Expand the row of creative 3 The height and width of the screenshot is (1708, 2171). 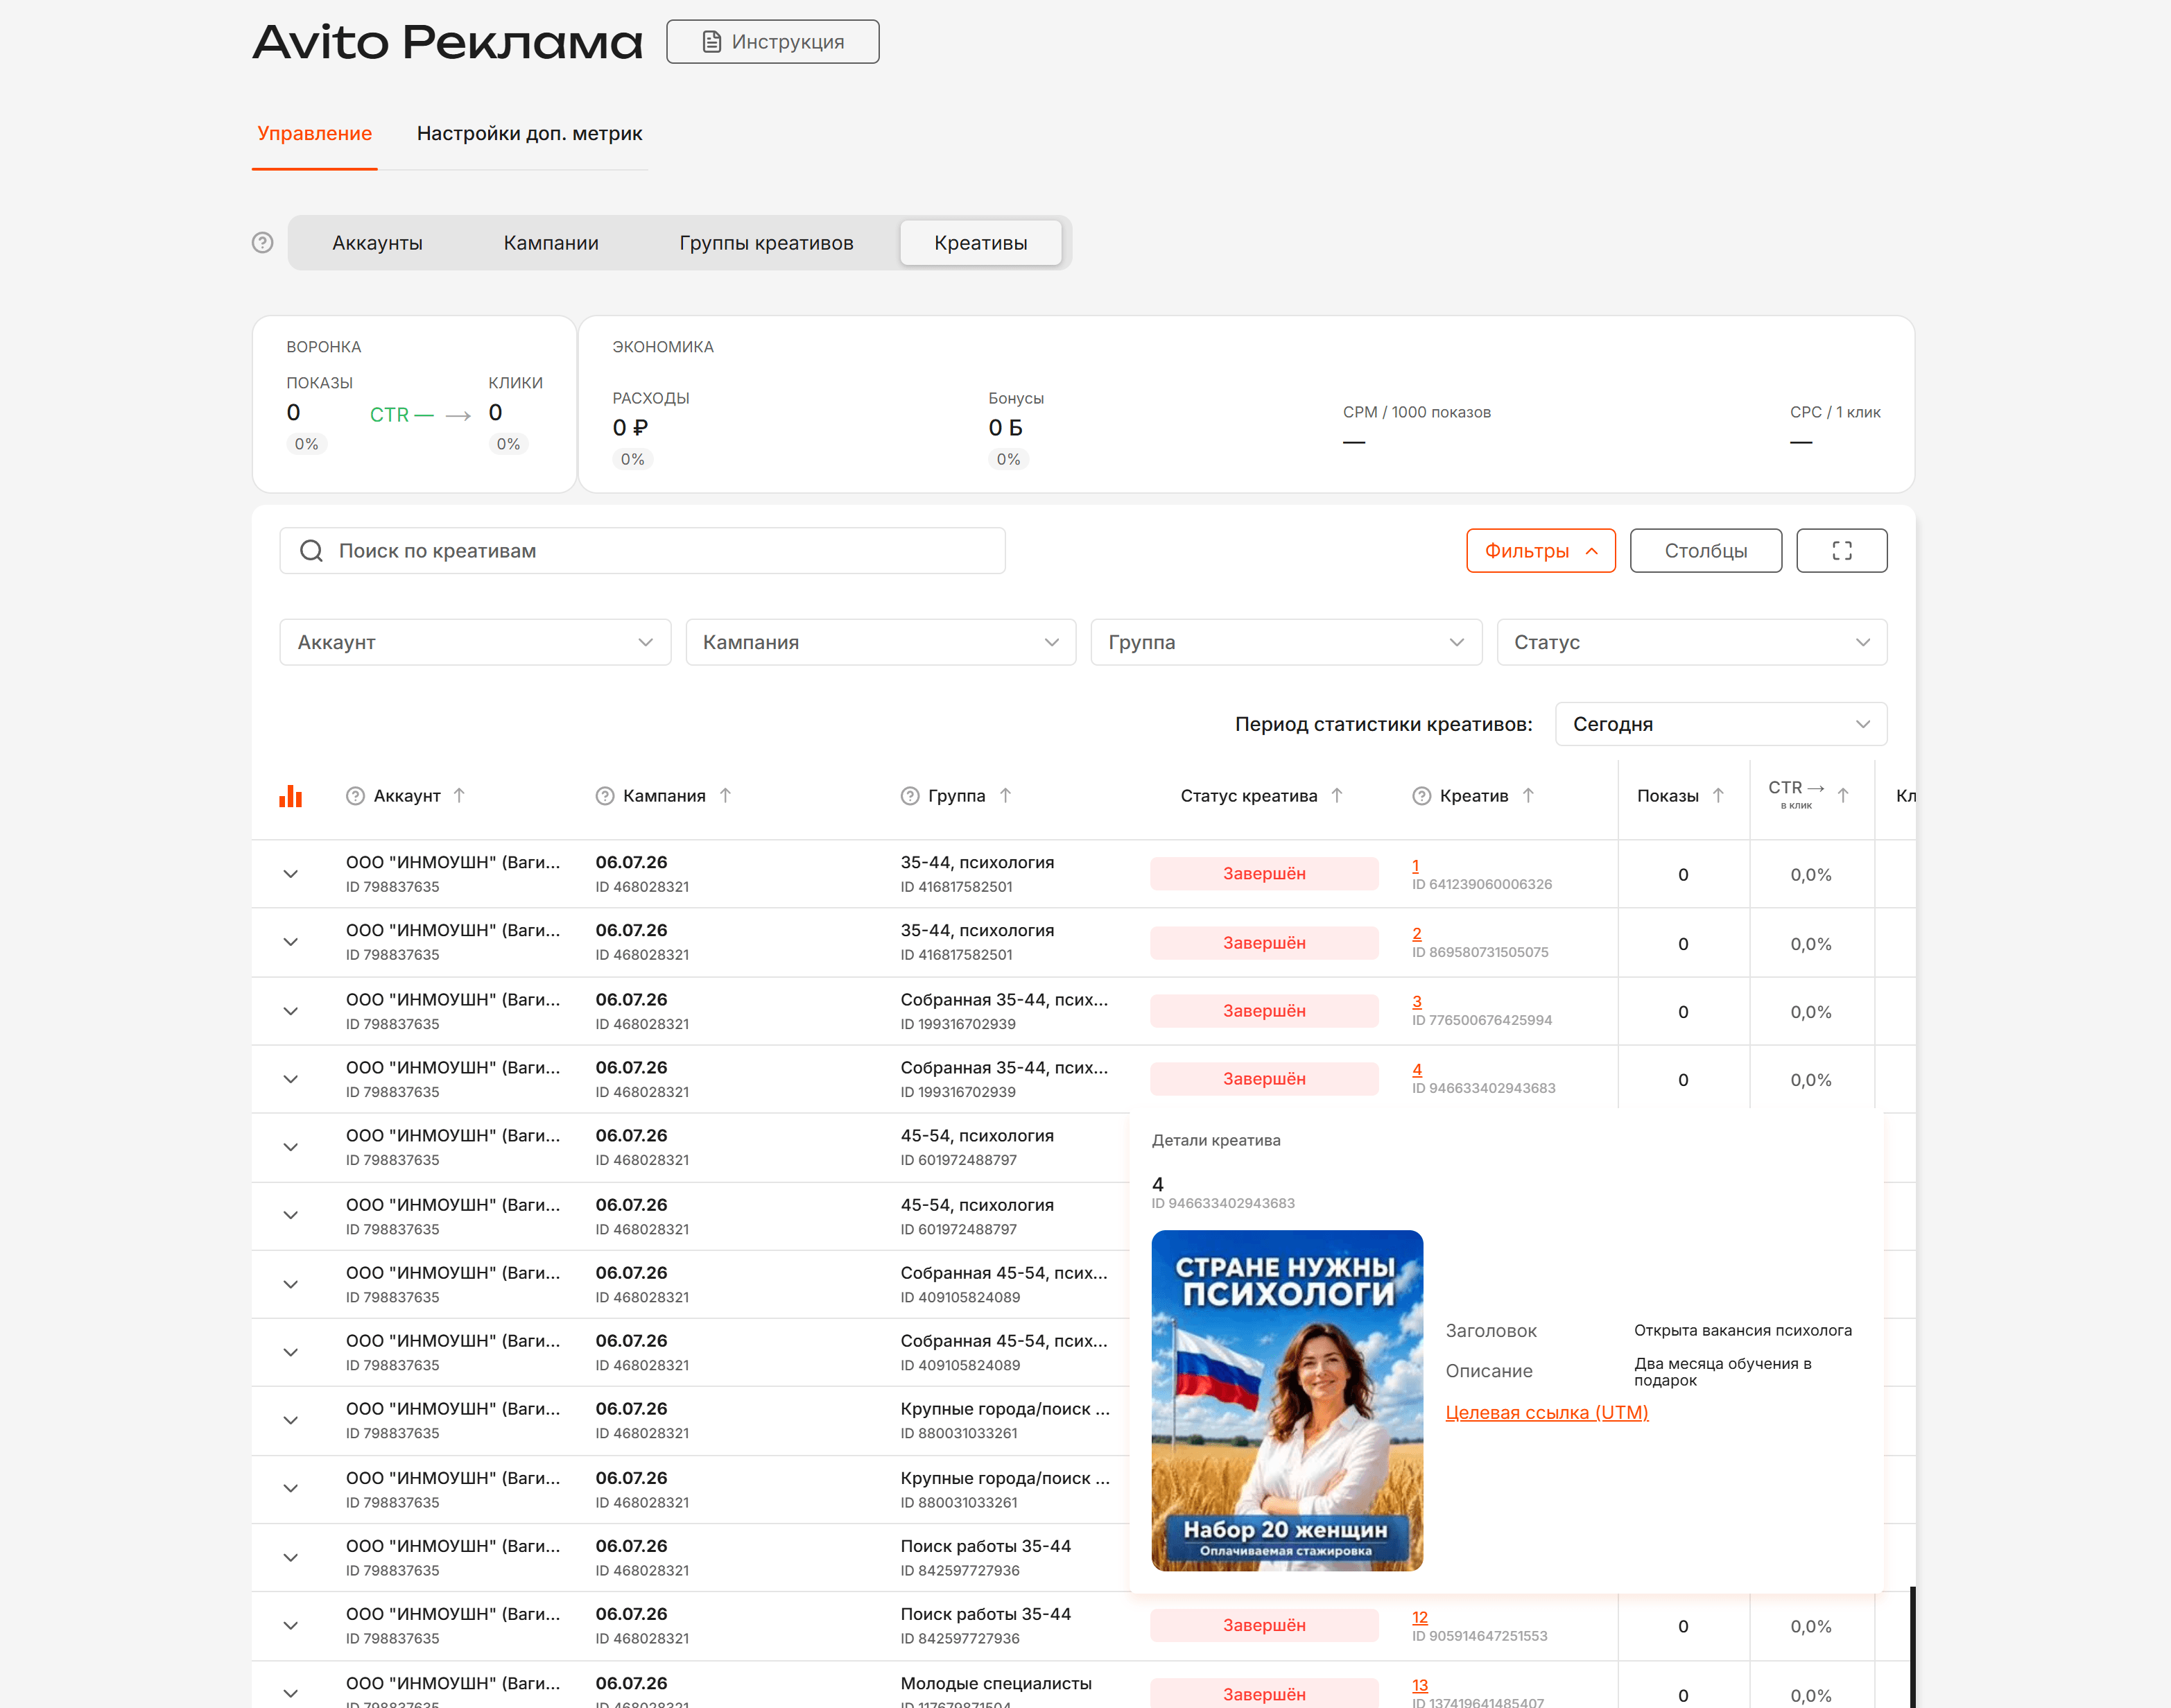tap(290, 1011)
